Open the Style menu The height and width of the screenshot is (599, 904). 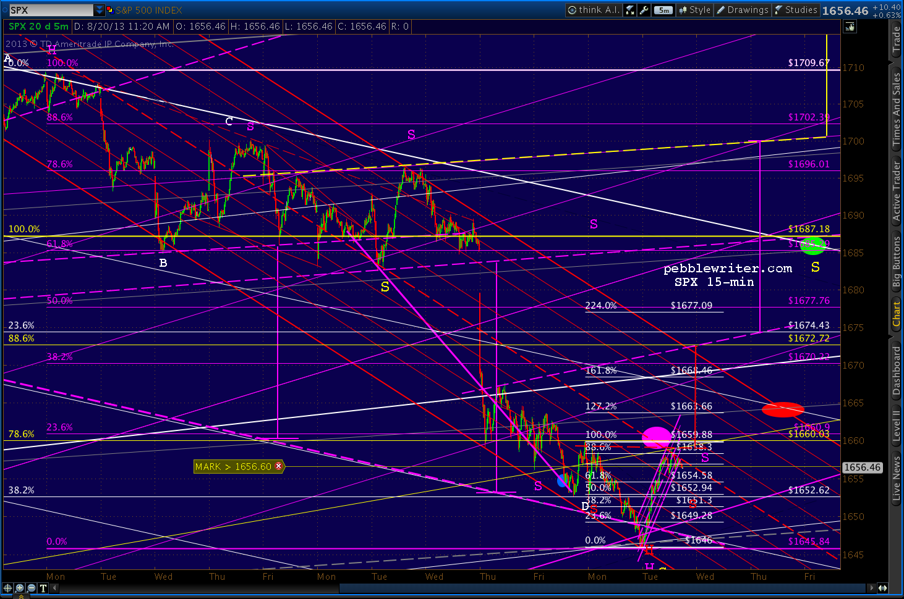(x=694, y=10)
